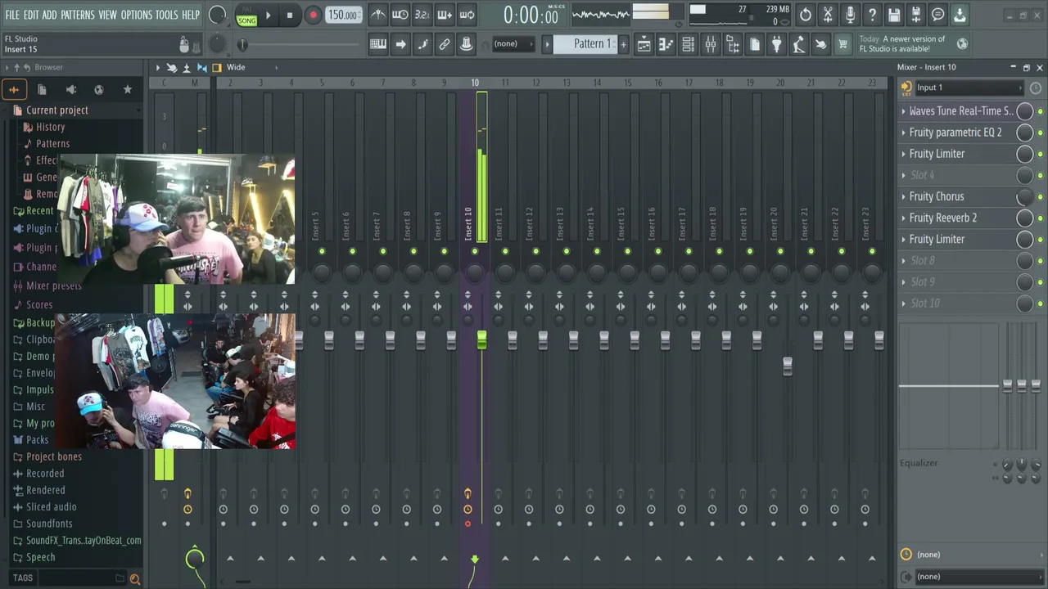Click the Insert 20 volume fader

tap(787, 366)
